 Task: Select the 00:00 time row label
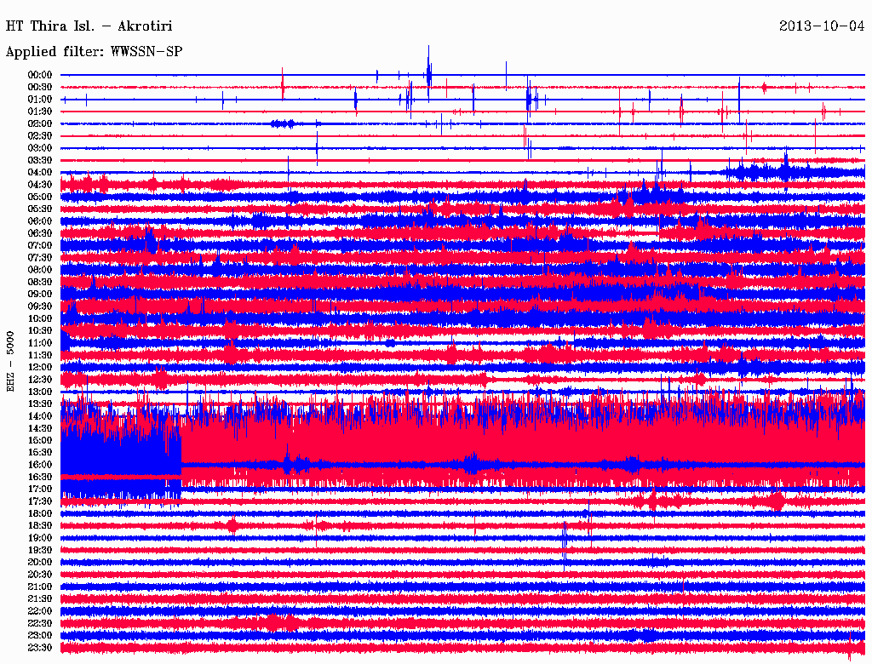[40, 75]
